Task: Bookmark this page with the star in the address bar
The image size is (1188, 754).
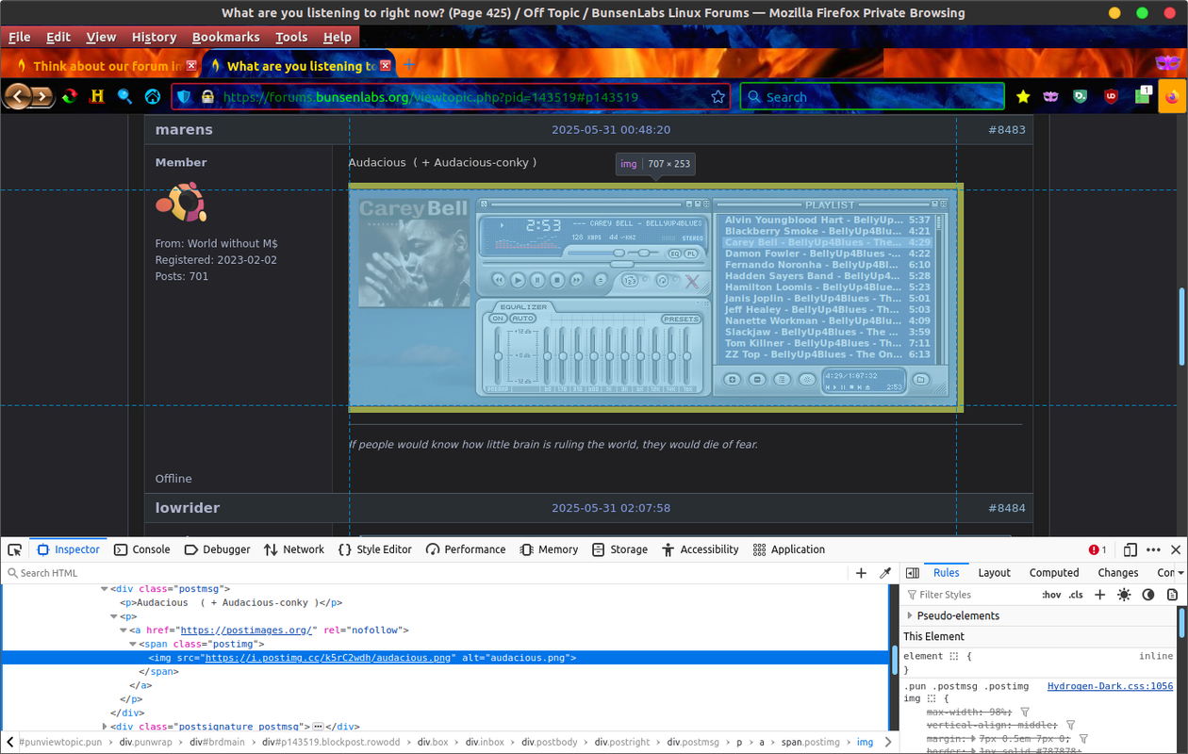Action: [x=718, y=97]
